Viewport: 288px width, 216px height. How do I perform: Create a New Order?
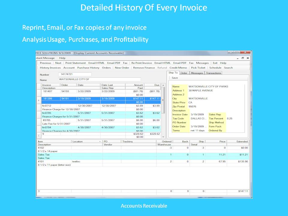(122, 67)
